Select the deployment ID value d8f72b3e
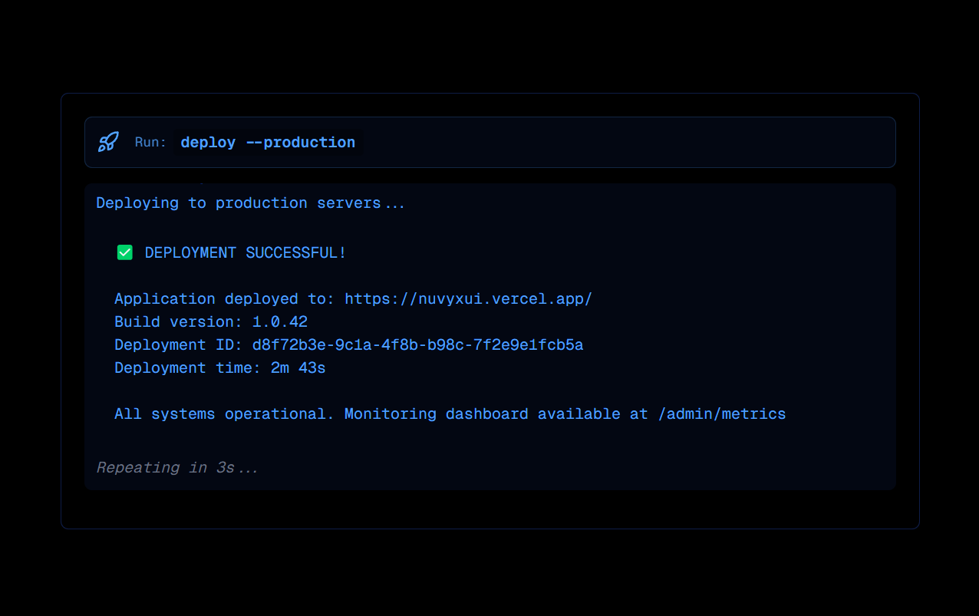The width and height of the screenshot is (979, 616). [x=417, y=345]
